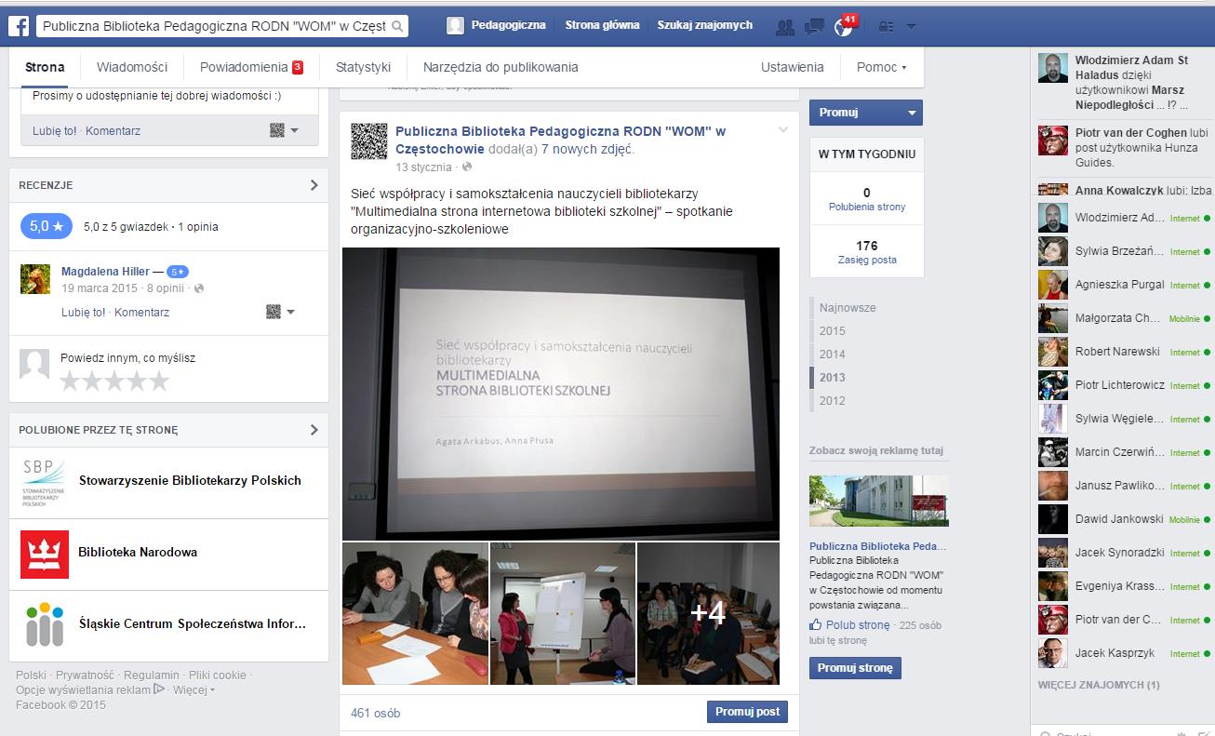
Task: Select Najnowsze in the timeline
Action: tap(848, 308)
